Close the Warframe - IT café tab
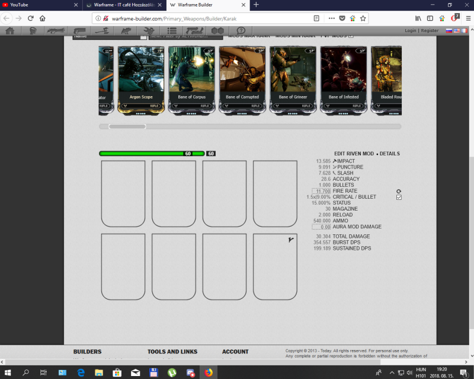The image size is (474, 379). coord(159,5)
